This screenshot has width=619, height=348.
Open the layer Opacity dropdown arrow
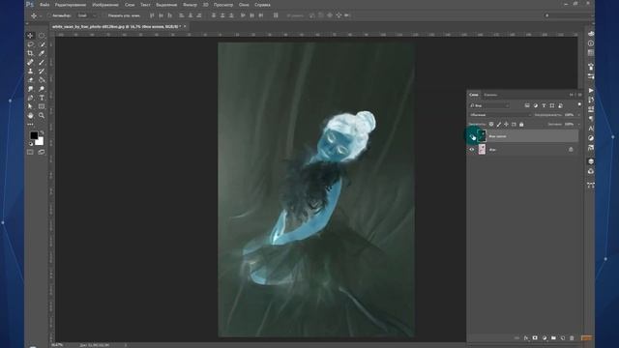pyautogui.click(x=579, y=115)
